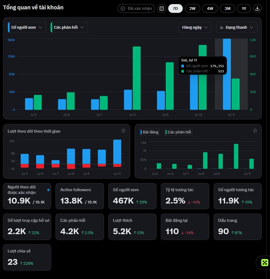The width and height of the screenshot is (270, 279).
Task: Click the tall green bar in replies chart
Action: (x=236, y=156)
